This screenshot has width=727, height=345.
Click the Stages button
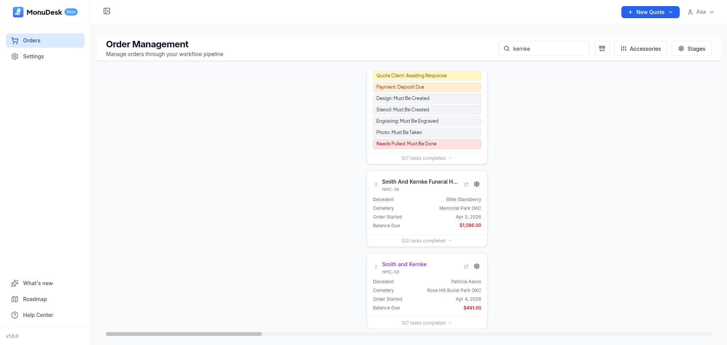[x=691, y=48]
